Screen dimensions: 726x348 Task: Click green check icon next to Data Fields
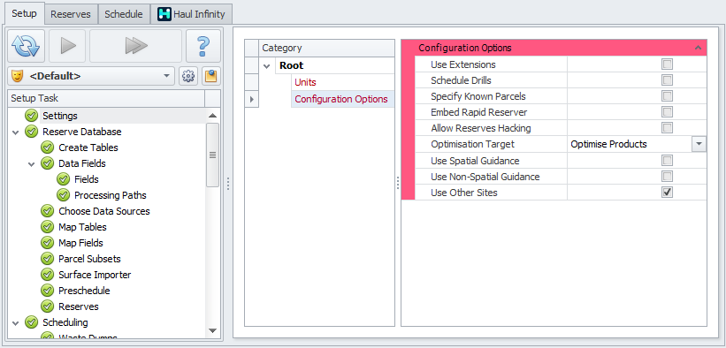47,163
